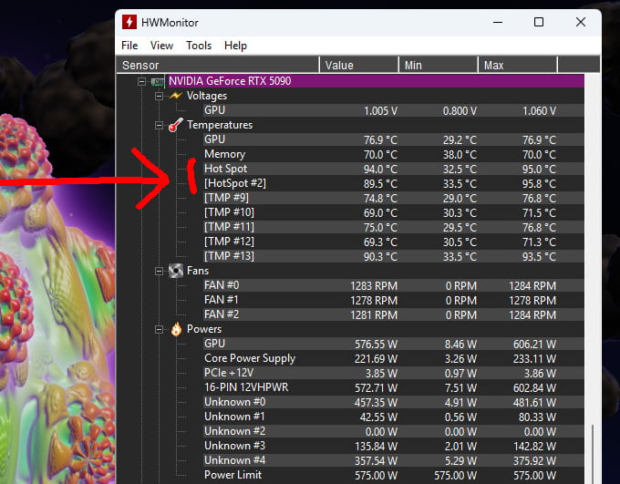Select the GPU temperature row showing 76.9 °C
The height and width of the screenshot is (484, 620).
click(394, 139)
